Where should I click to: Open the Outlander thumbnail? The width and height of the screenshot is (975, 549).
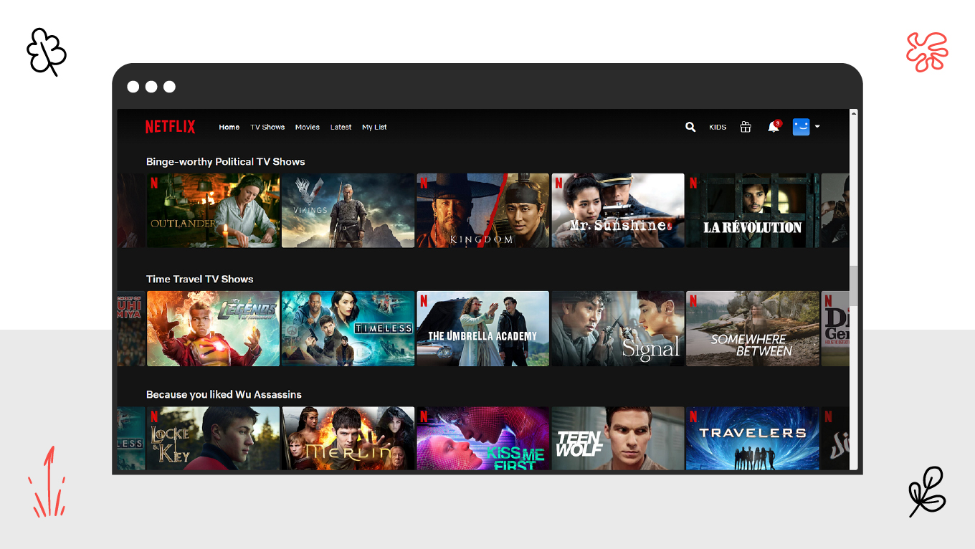pyautogui.click(x=213, y=210)
